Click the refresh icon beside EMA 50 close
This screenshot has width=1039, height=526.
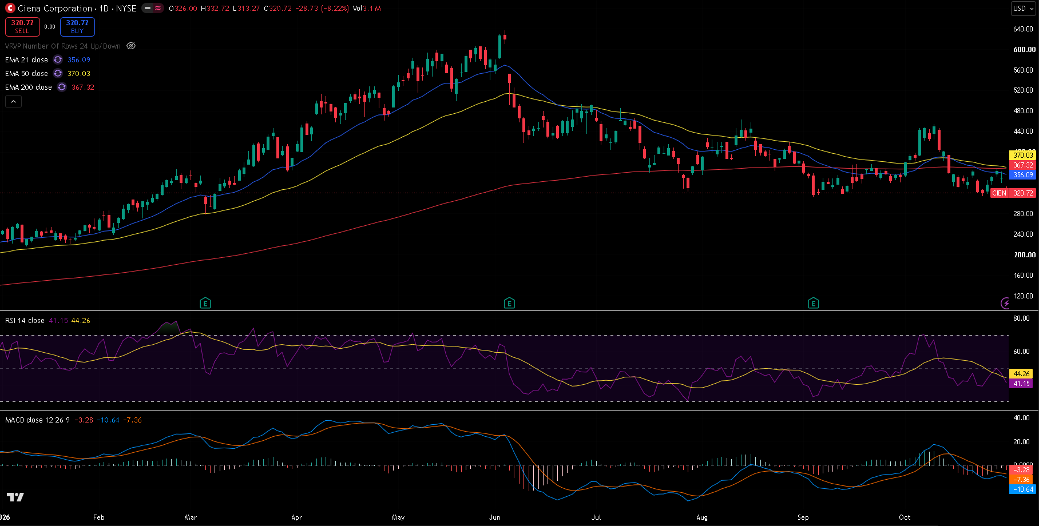tap(58, 73)
